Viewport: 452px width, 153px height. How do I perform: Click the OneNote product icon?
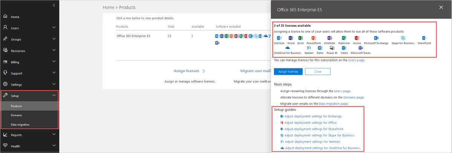click(329, 38)
